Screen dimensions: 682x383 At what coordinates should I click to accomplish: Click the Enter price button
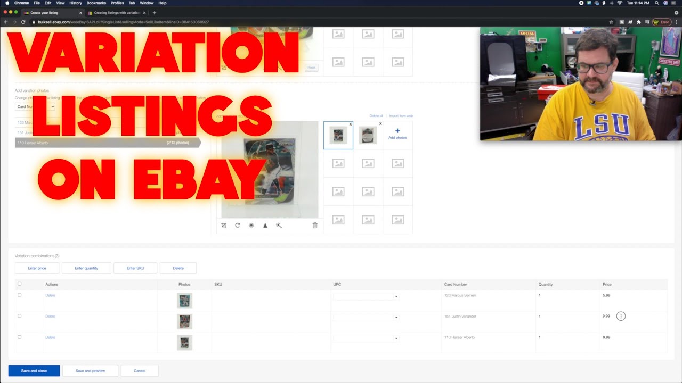tap(37, 268)
